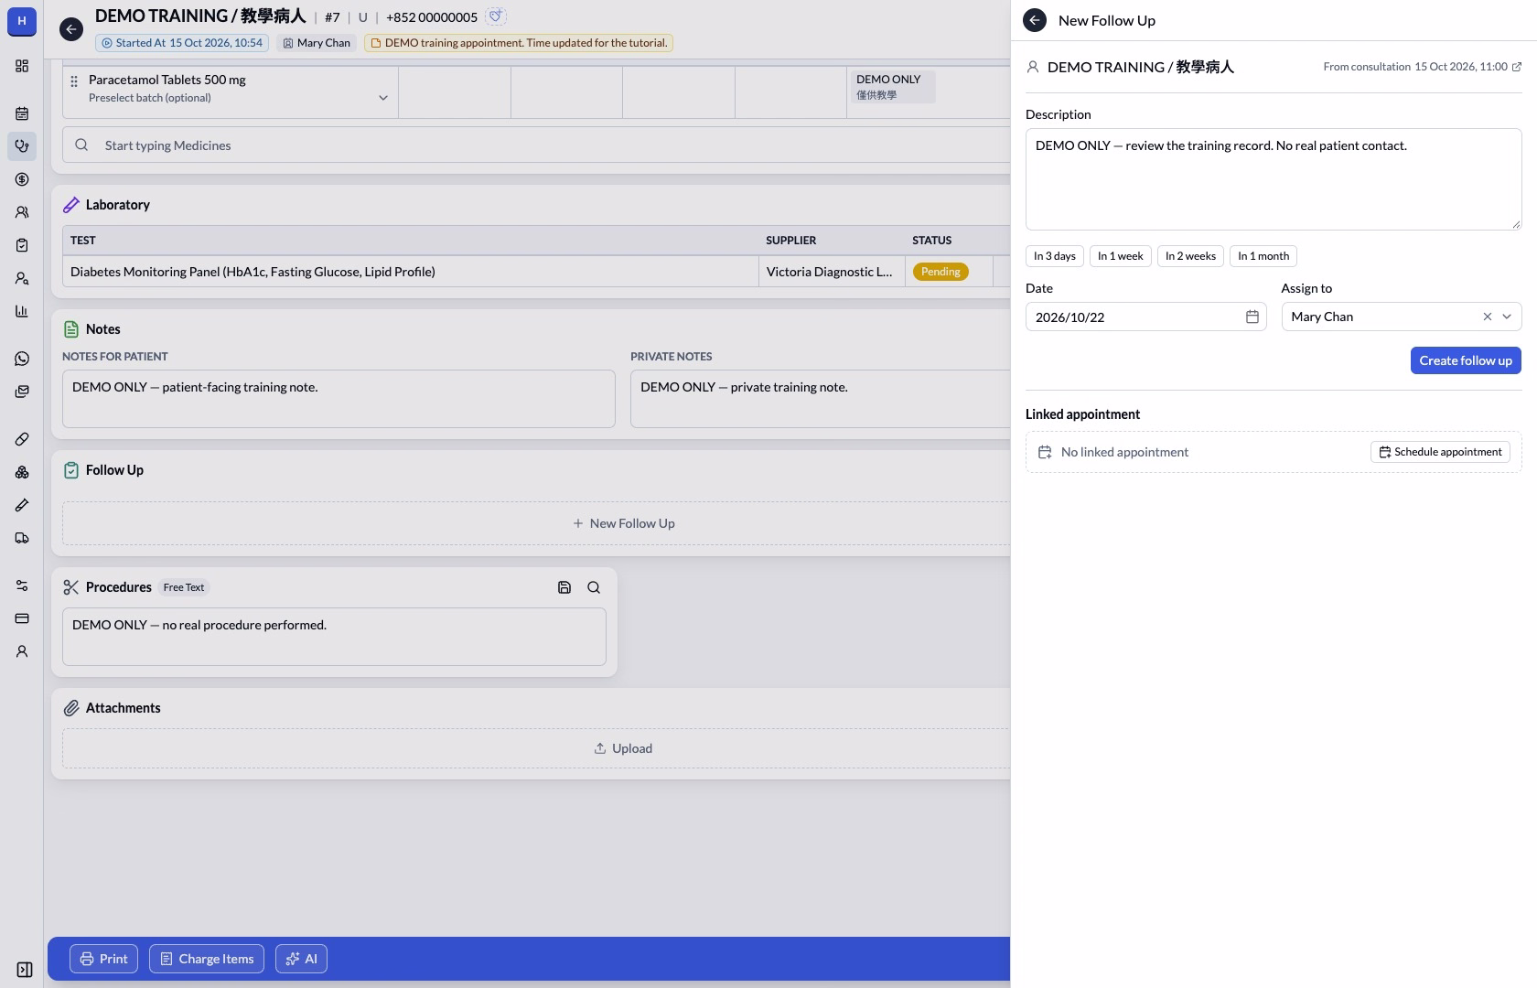Open the pill medicines sidebar icon

click(x=22, y=439)
